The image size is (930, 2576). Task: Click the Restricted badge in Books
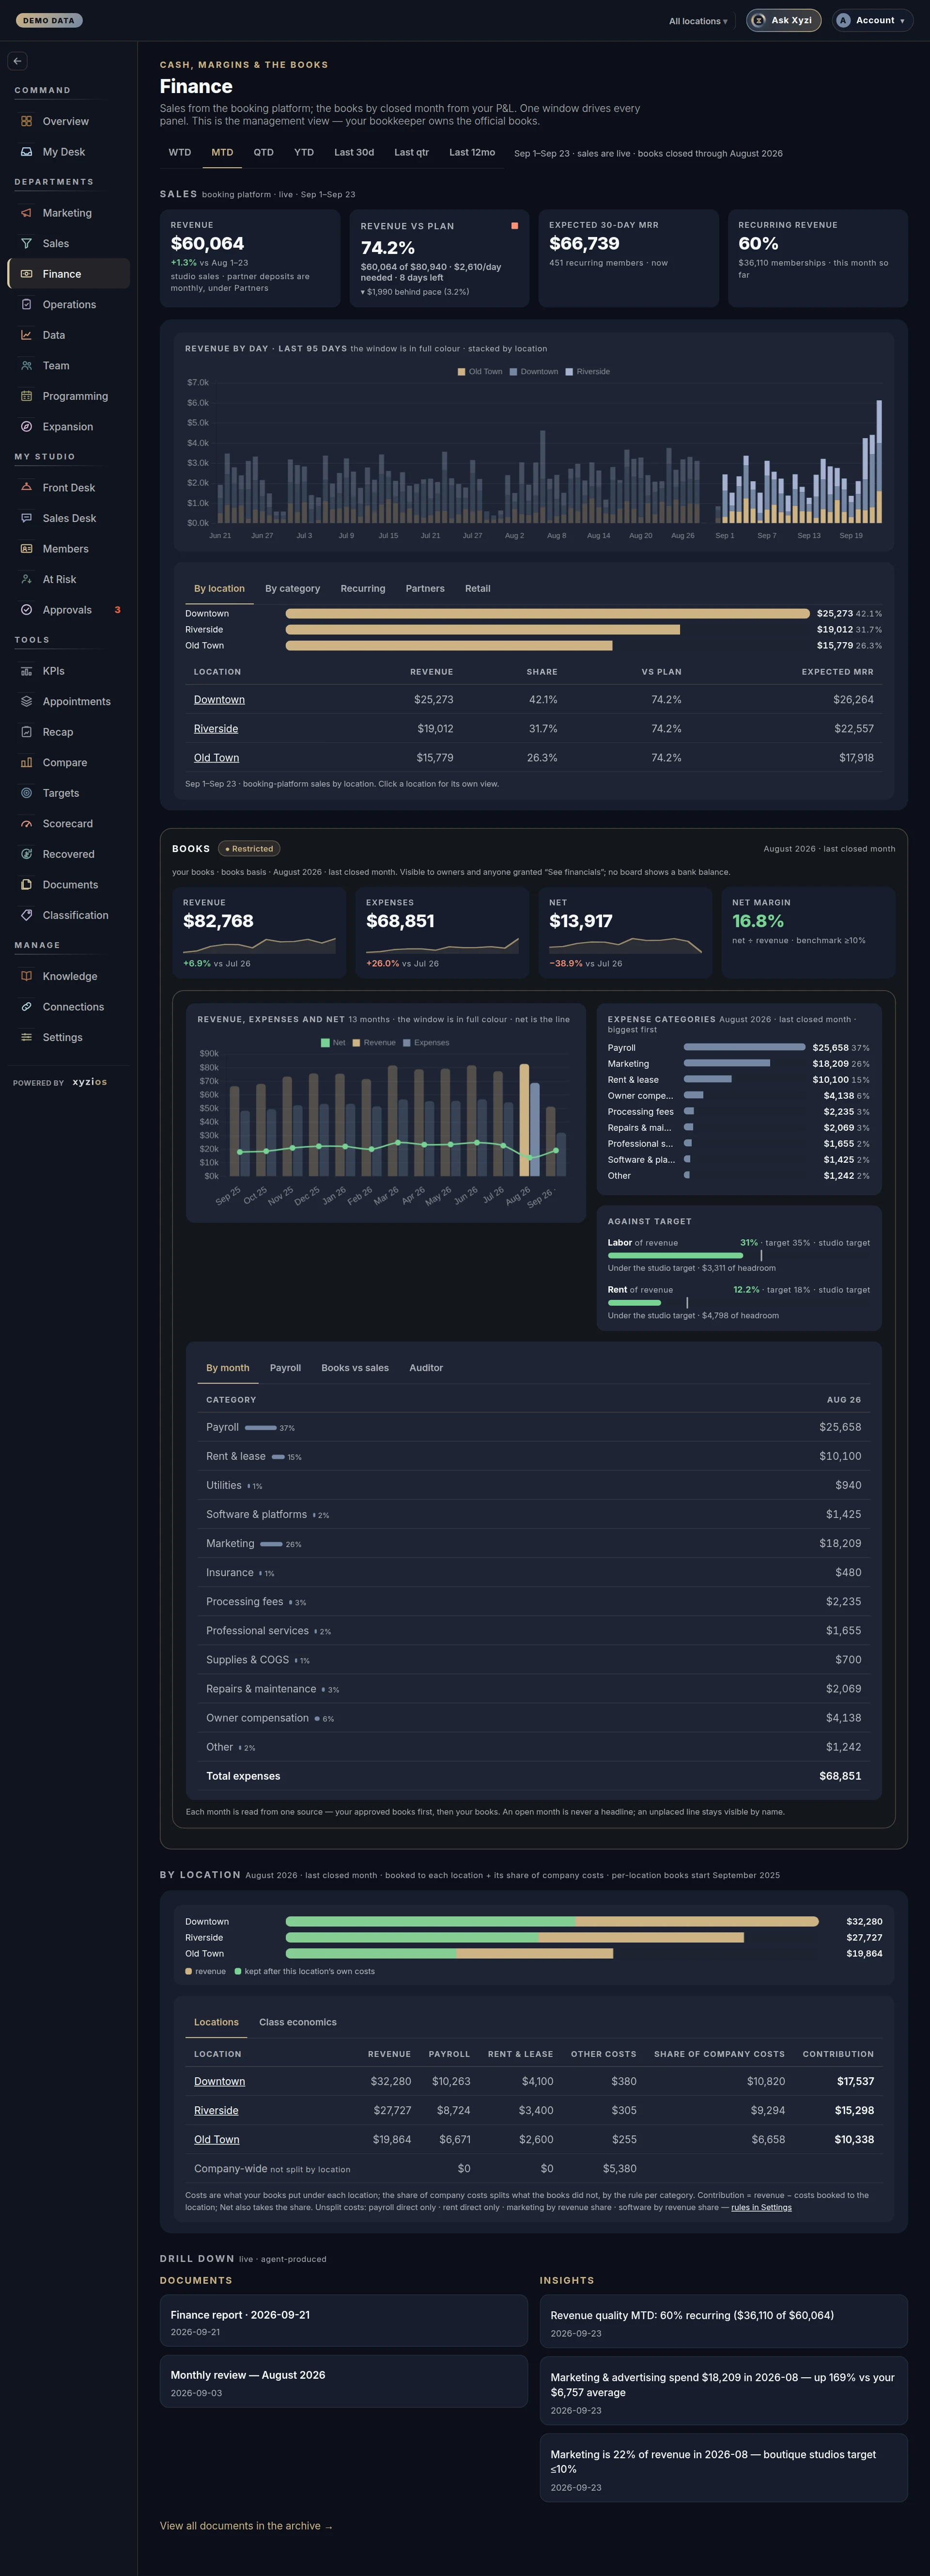[249, 849]
